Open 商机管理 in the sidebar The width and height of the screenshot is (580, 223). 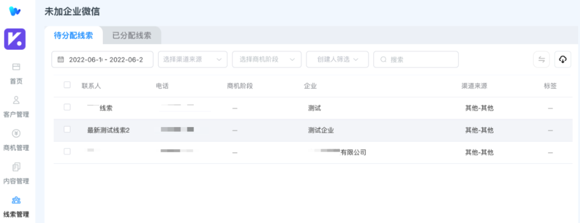point(16,140)
